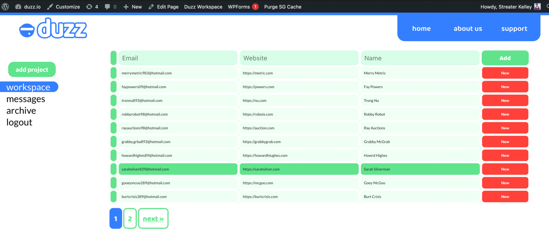Focus the Email input field

(x=178, y=58)
